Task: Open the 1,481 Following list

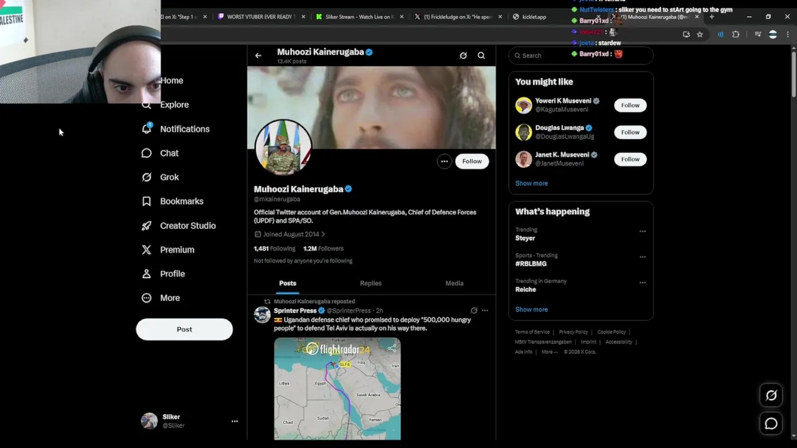Action: click(275, 248)
